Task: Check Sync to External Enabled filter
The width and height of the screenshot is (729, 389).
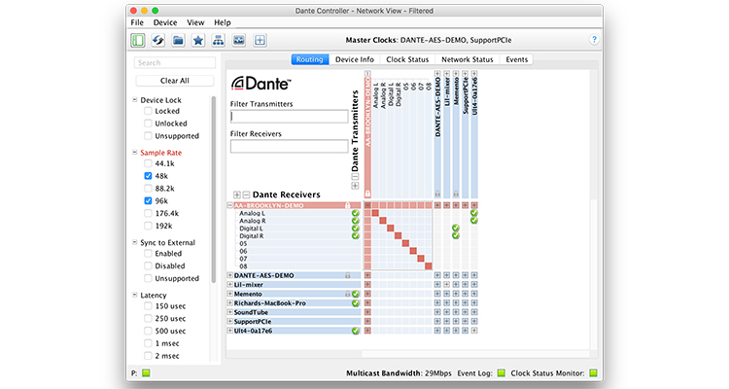Action: (x=148, y=254)
